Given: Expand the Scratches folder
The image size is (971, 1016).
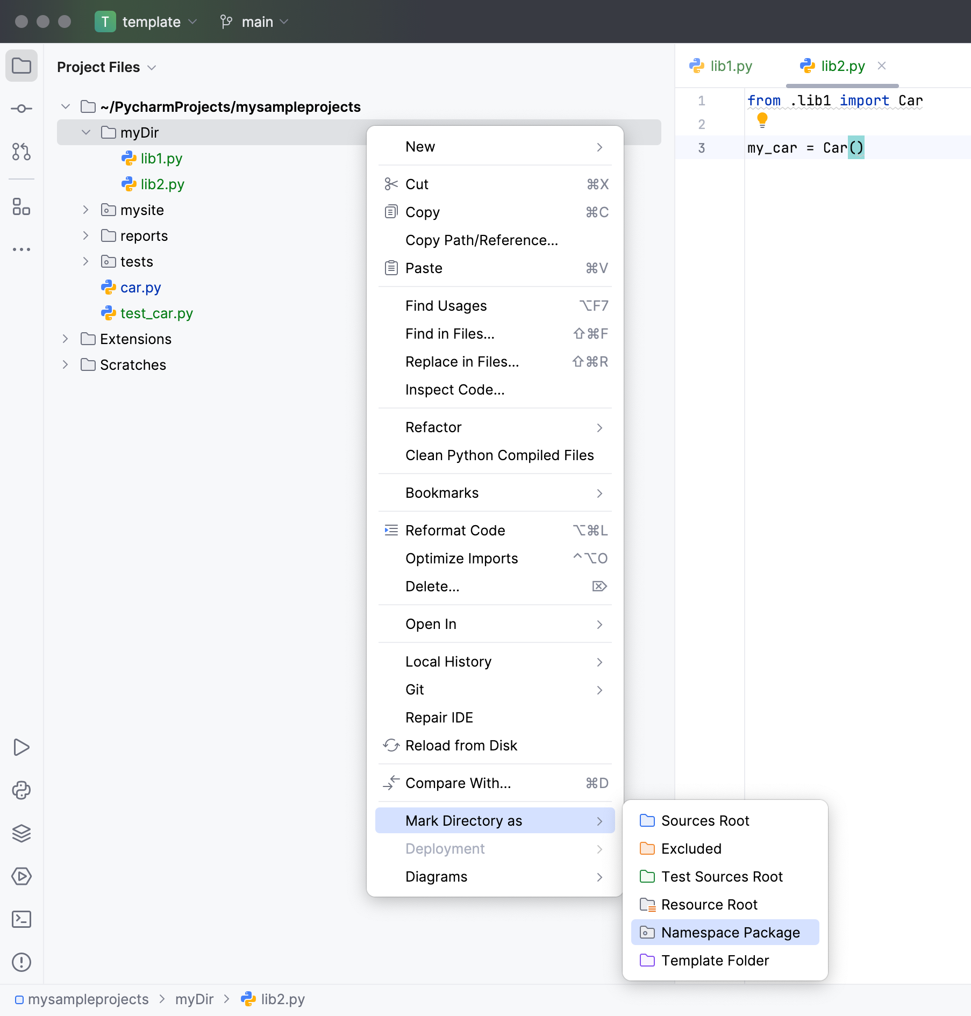Looking at the screenshot, I should [x=65, y=364].
